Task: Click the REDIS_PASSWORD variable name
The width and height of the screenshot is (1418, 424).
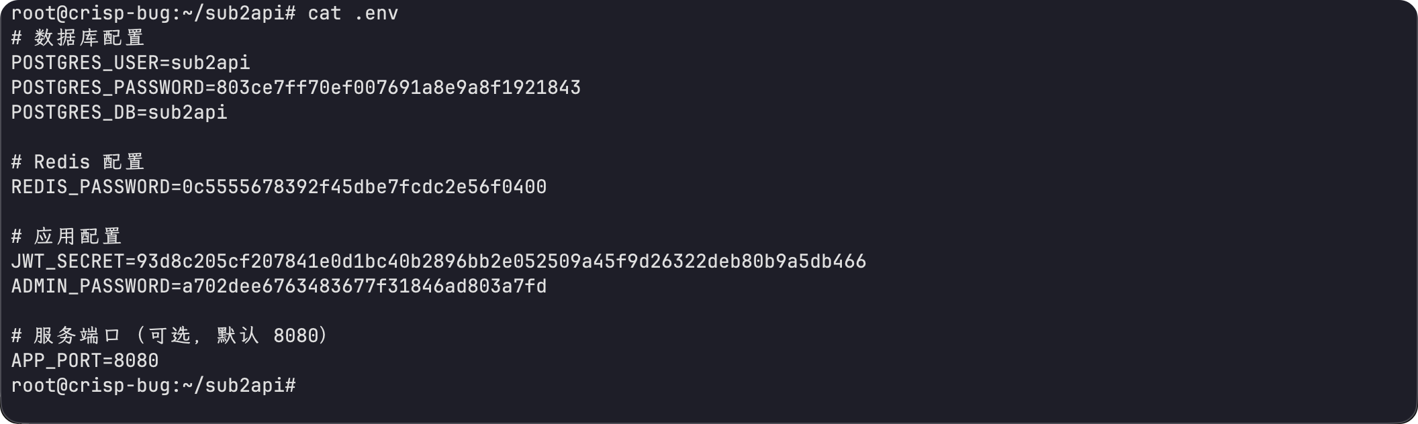Action: click(x=91, y=187)
